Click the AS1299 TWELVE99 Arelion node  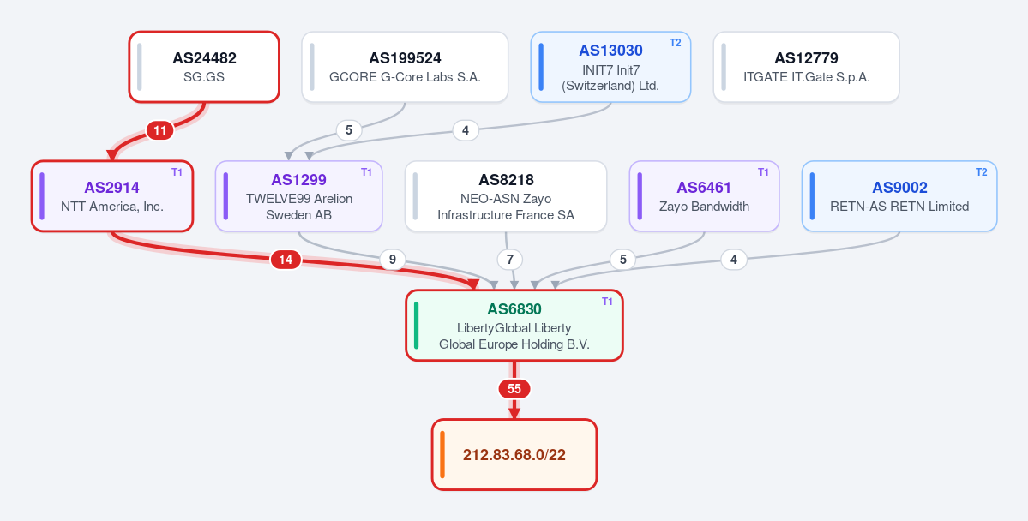pyautogui.click(x=299, y=196)
